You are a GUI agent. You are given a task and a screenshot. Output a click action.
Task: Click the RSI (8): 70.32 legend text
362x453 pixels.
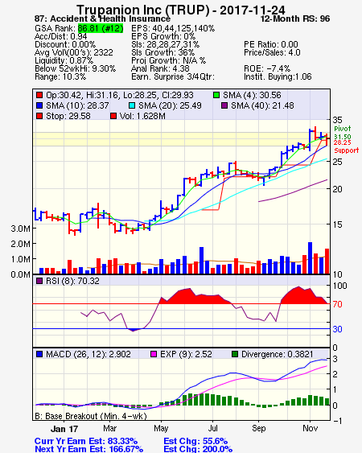coord(72,281)
